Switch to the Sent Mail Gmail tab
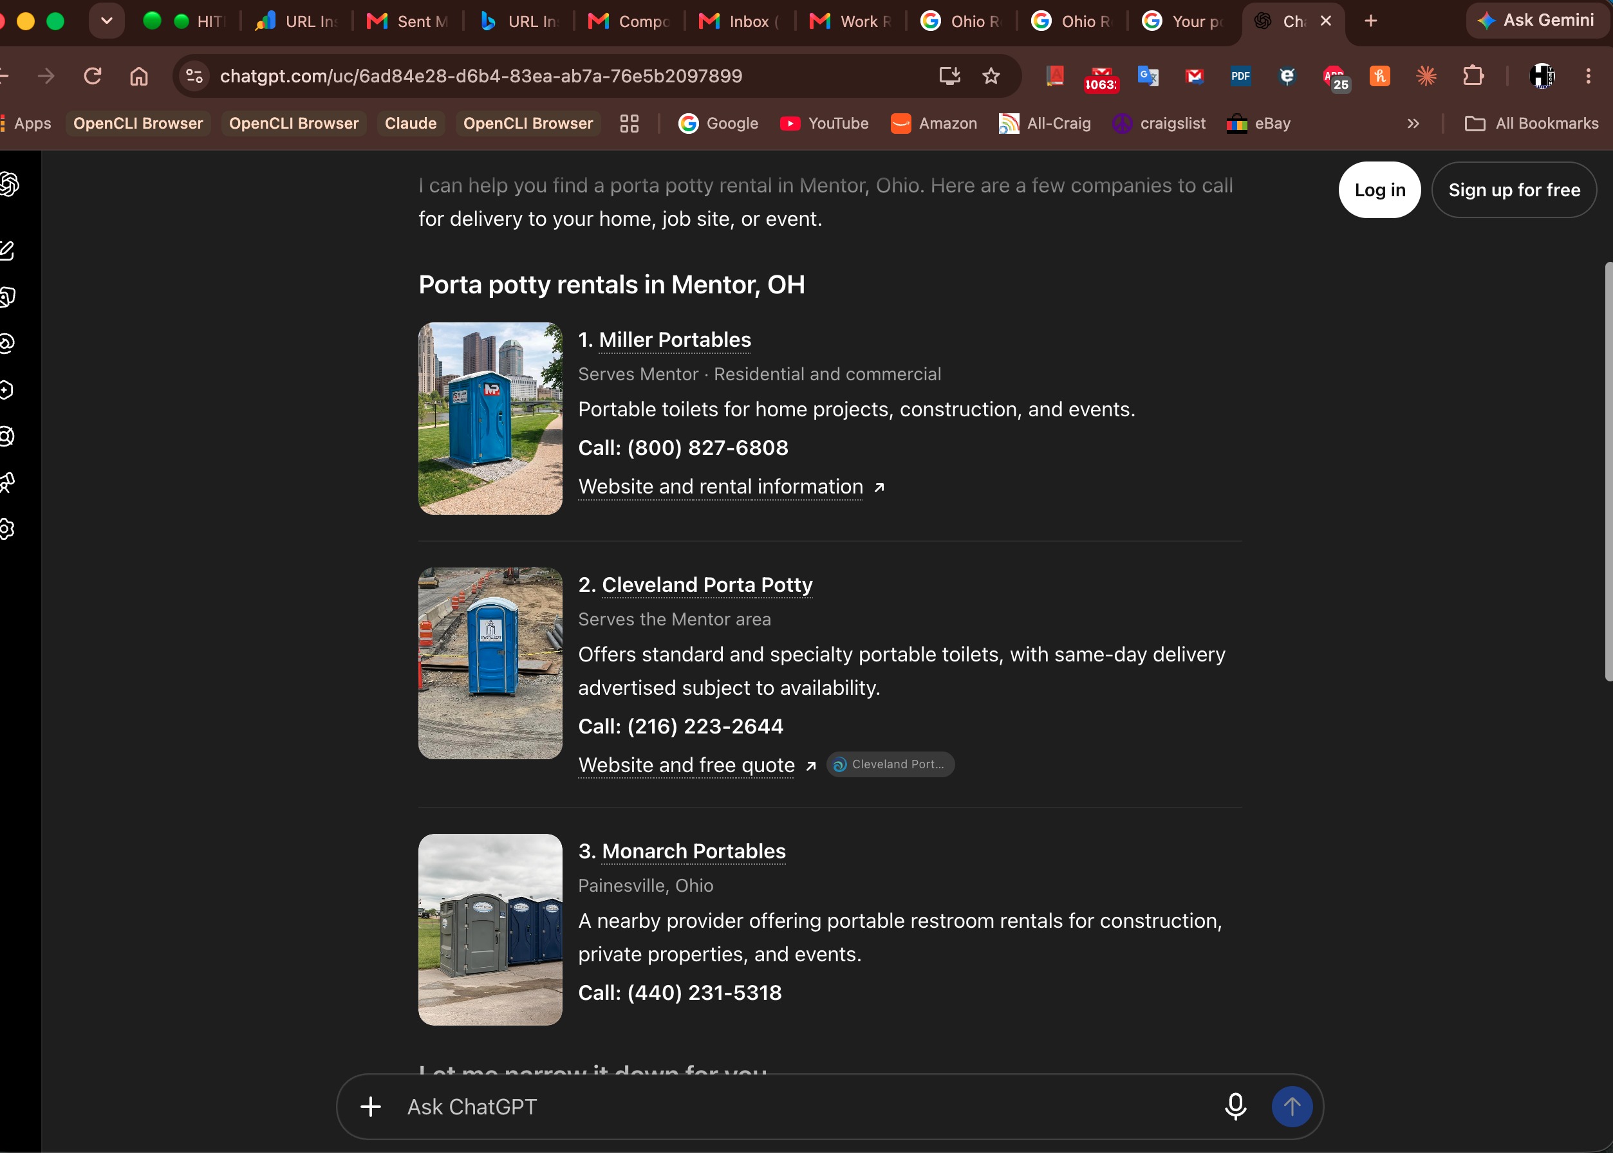This screenshot has width=1613, height=1153. pyautogui.click(x=407, y=21)
